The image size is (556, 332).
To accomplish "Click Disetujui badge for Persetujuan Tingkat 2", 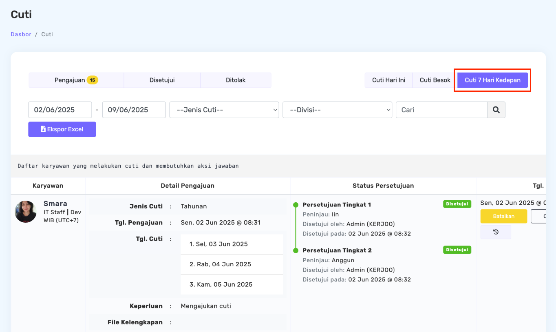I will [x=457, y=250].
